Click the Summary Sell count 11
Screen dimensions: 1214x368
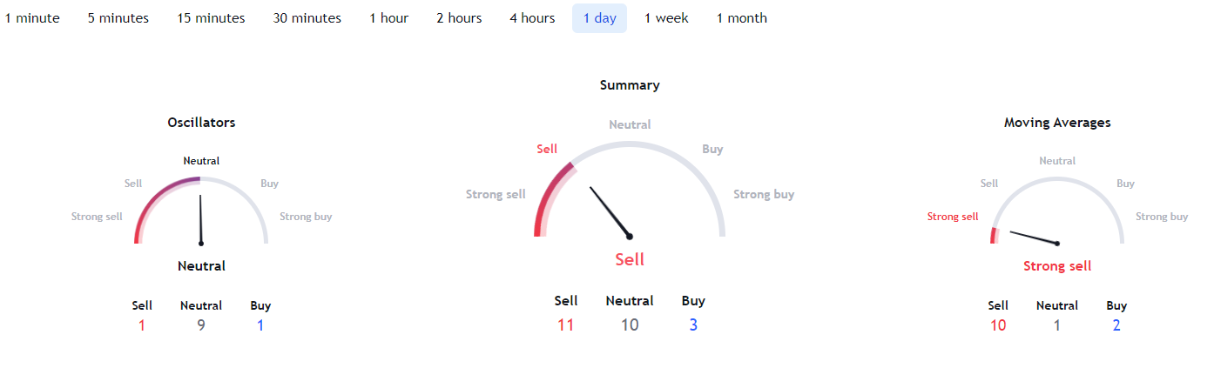pos(565,325)
